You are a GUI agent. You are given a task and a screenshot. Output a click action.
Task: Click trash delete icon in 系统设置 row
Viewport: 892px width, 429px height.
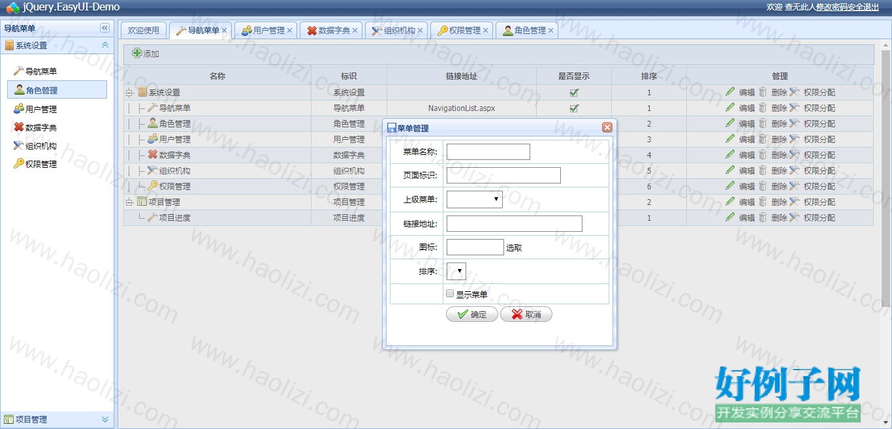[x=763, y=92]
